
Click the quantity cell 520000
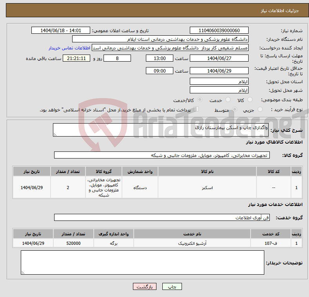click(x=73, y=243)
